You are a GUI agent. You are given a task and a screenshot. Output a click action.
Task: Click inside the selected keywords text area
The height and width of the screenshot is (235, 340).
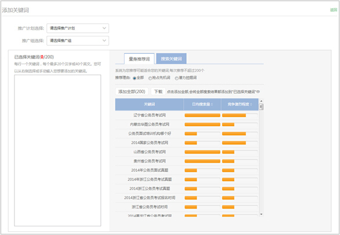57,150
